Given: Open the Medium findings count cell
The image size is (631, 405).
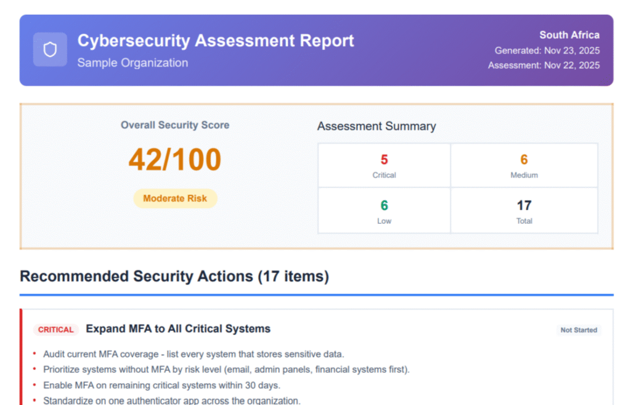Looking at the screenshot, I should tap(524, 166).
